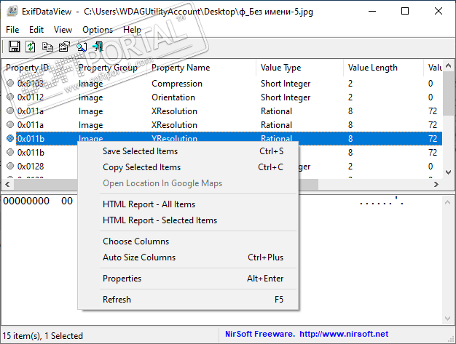
Task: Click the Refresh toolbar icon
Action: coord(31,47)
